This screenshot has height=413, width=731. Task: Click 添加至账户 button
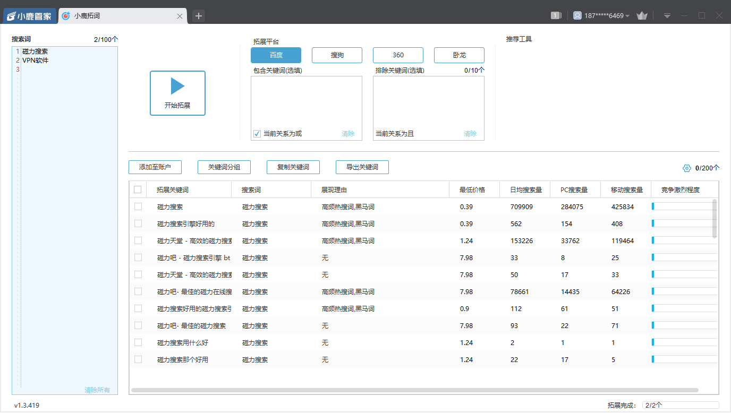click(x=155, y=167)
